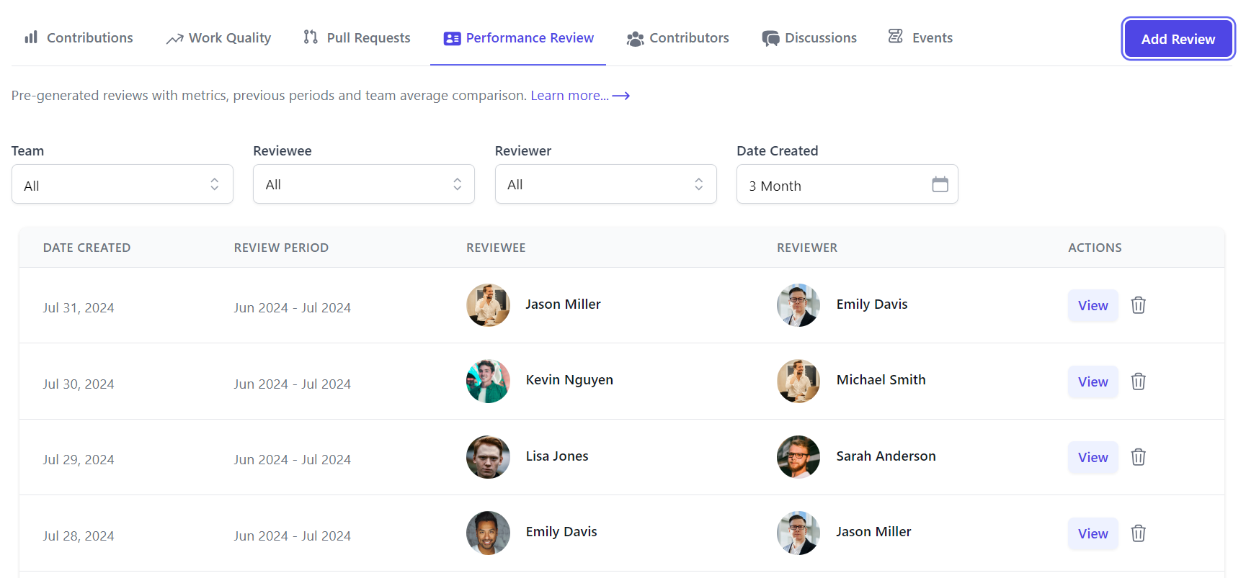Viewport: 1246px width, 578px height.
Task: Click the Pull Requests branch icon
Action: 311,37
